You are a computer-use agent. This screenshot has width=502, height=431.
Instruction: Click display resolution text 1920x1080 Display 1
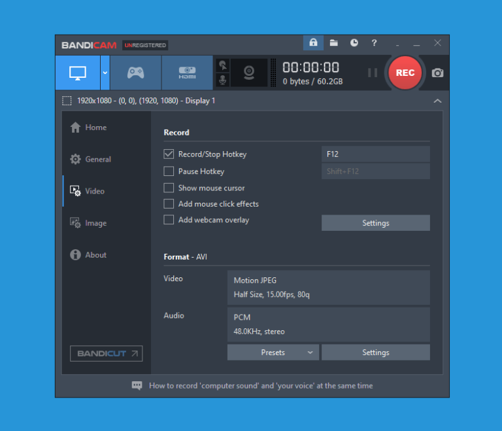click(146, 101)
